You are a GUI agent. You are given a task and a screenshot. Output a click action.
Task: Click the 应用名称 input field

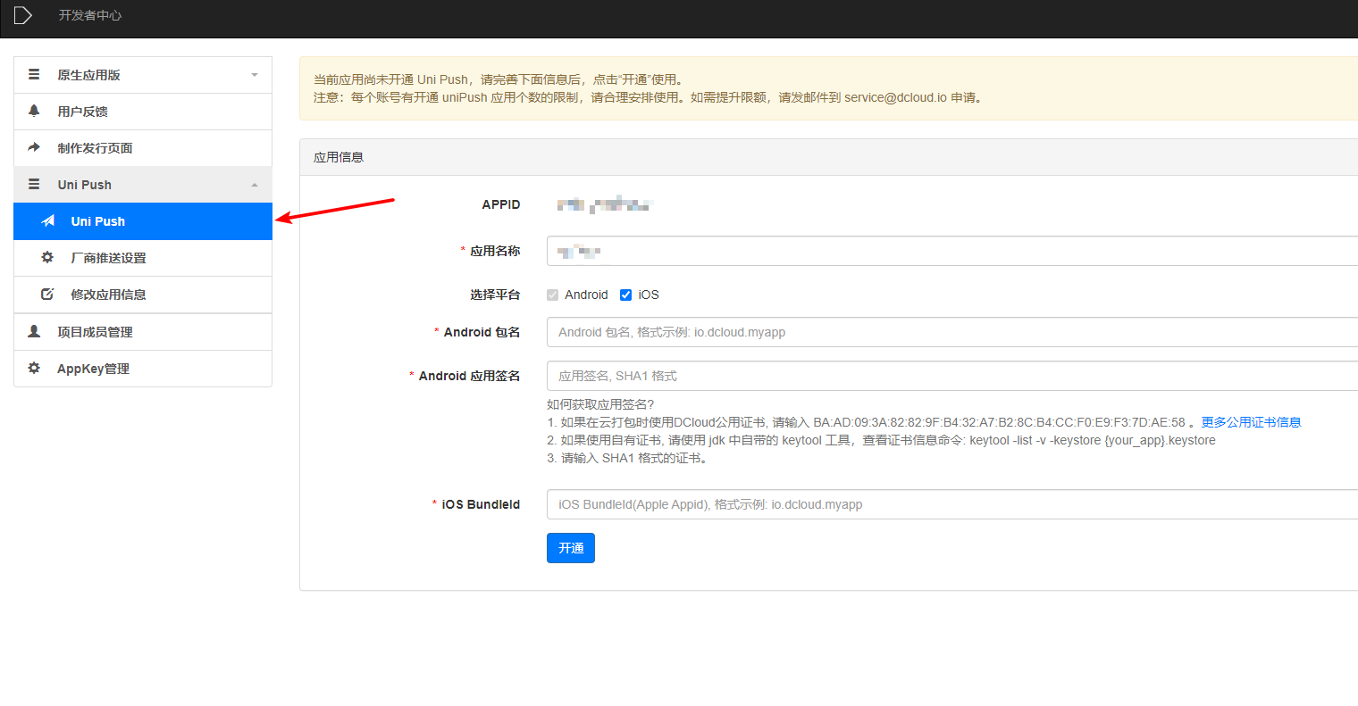(x=952, y=251)
